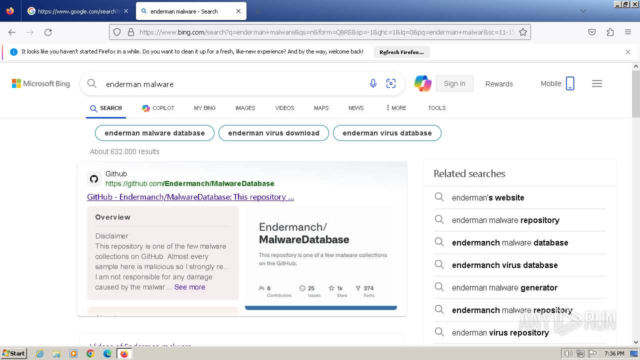Close the Google search tab
Screen dimensions: 640x360
coord(125,11)
